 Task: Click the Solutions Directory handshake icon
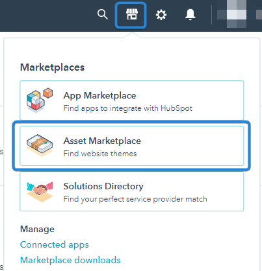tap(40, 191)
